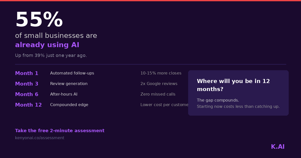Select the Month 3 label
The width and height of the screenshot is (301, 158).
click(x=27, y=84)
